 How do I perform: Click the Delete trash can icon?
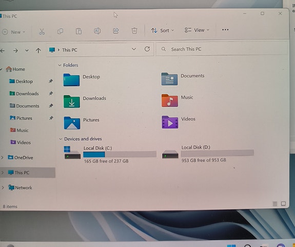pyautogui.click(x=134, y=30)
